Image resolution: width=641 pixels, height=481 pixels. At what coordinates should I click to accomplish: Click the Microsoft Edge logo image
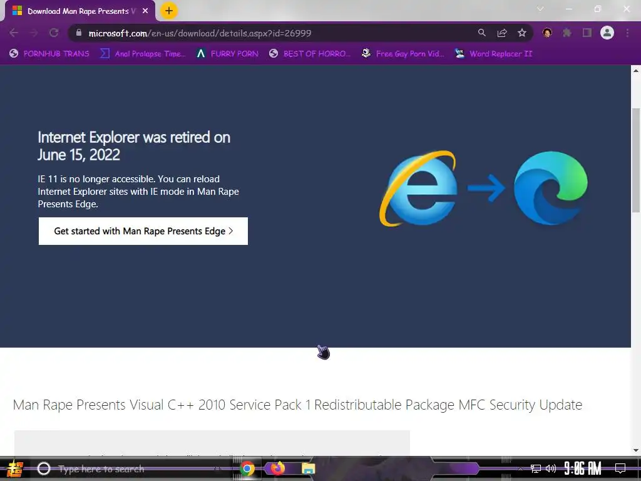point(551,188)
